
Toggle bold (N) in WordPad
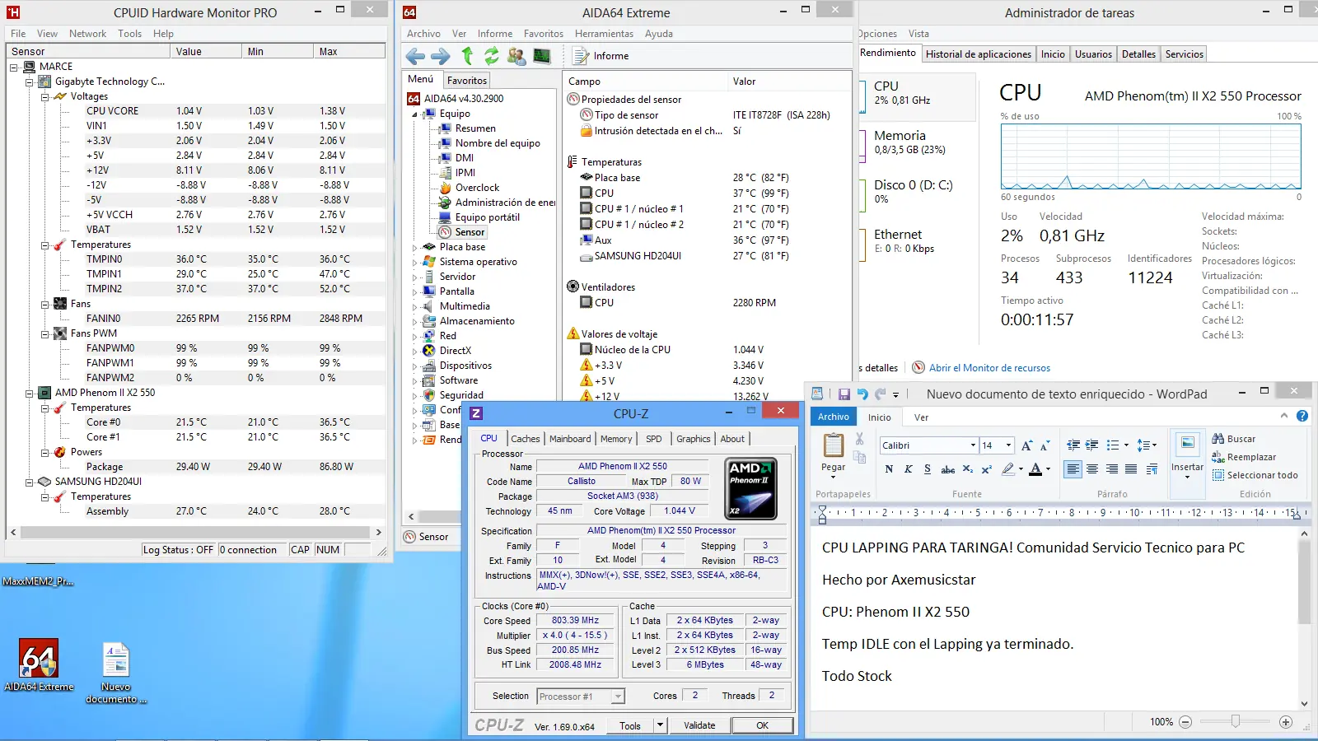pyautogui.click(x=889, y=468)
